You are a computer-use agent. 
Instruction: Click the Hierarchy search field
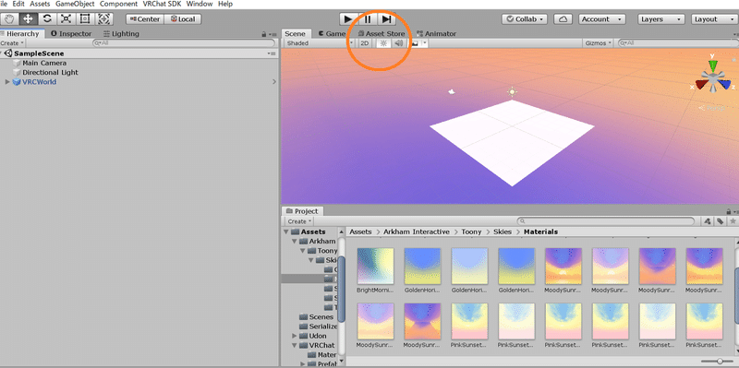tap(184, 43)
